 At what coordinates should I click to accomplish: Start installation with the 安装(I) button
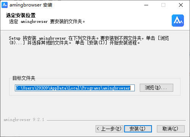pos(138,129)
